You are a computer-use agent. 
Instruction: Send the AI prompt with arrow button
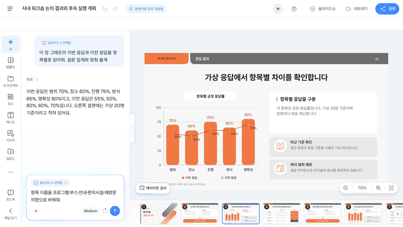click(115, 211)
